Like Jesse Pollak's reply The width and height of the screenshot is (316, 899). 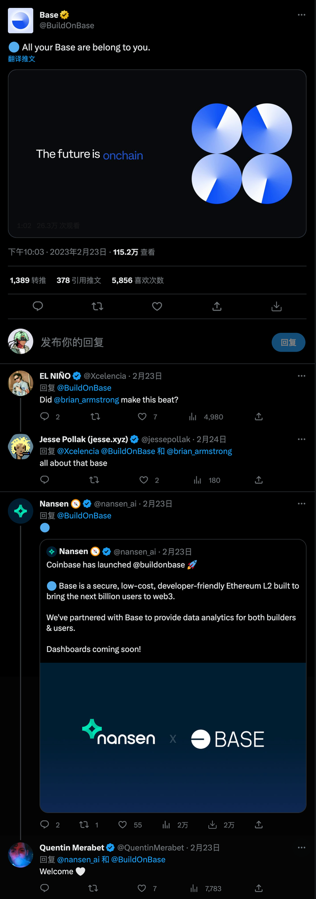tap(144, 480)
